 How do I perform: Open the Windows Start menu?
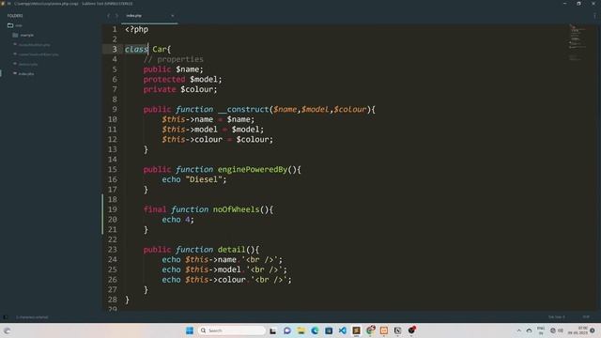[190, 330]
